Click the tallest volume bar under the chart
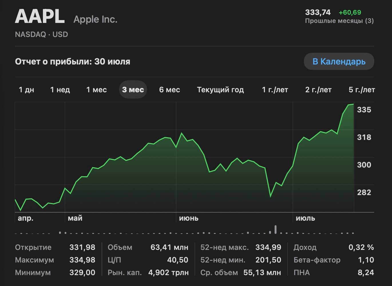This screenshot has height=286, width=392. (x=276, y=229)
